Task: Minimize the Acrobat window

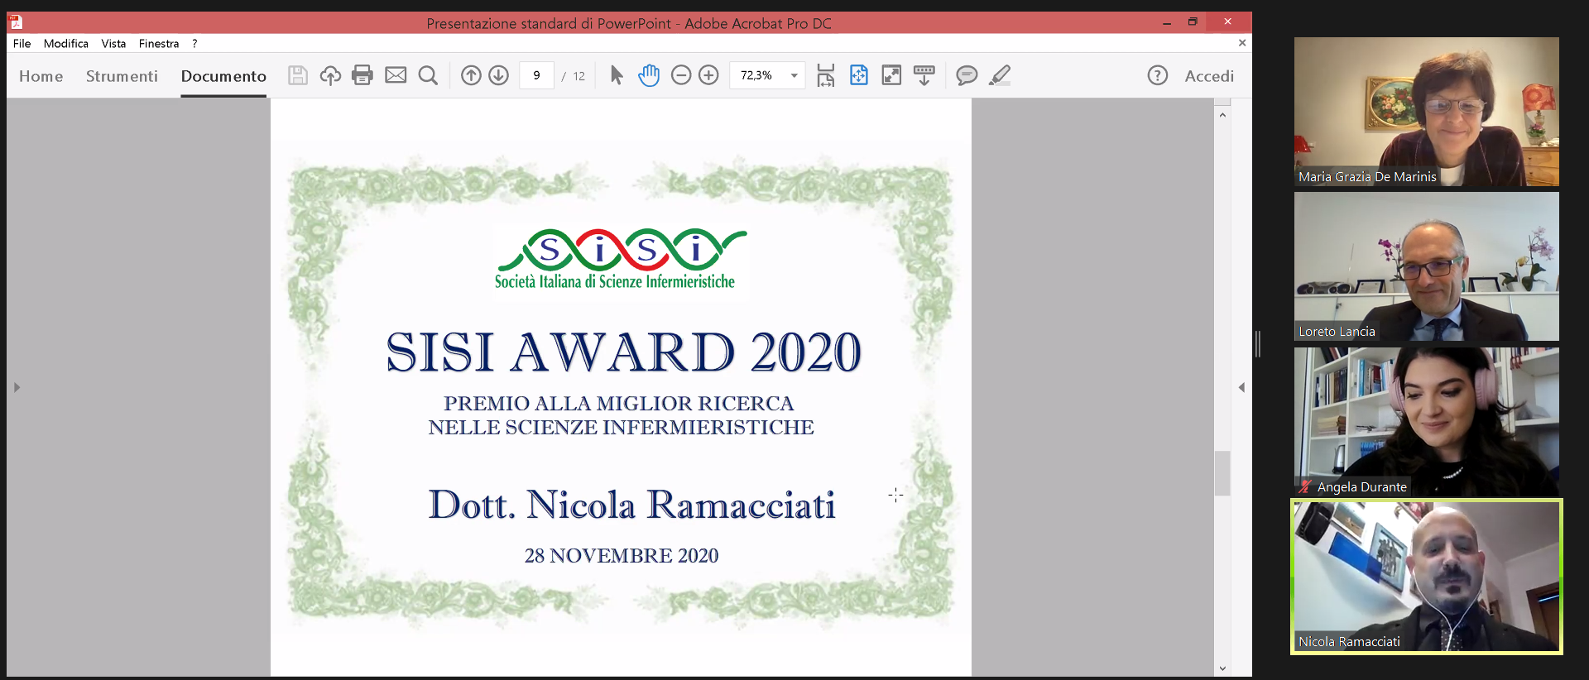Action: [1167, 22]
